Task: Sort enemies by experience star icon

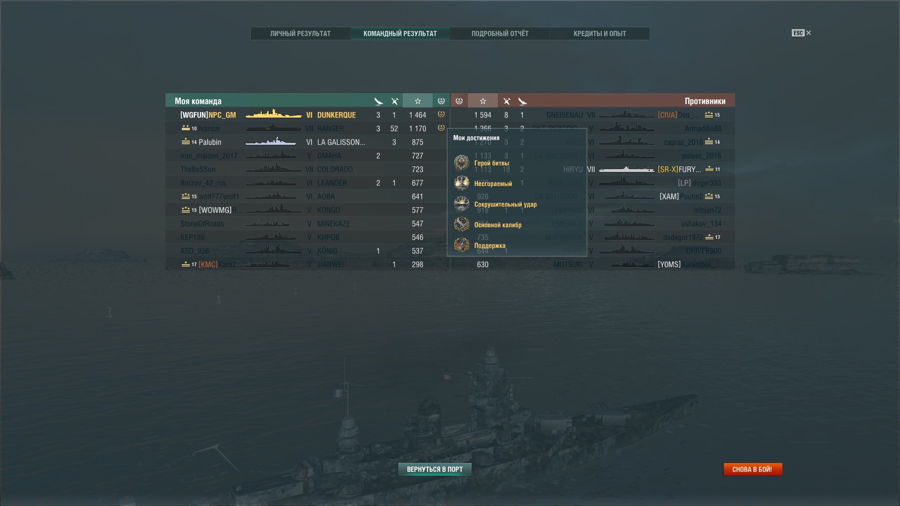Action: pyautogui.click(x=483, y=101)
